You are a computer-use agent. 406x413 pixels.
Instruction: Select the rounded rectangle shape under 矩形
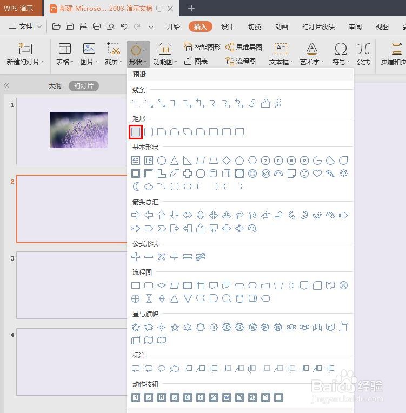(x=149, y=132)
